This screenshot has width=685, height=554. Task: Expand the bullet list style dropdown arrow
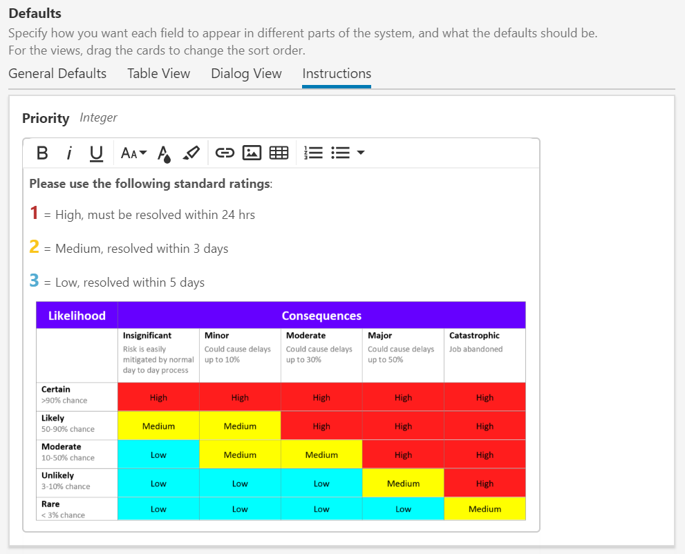click(360, 153)
